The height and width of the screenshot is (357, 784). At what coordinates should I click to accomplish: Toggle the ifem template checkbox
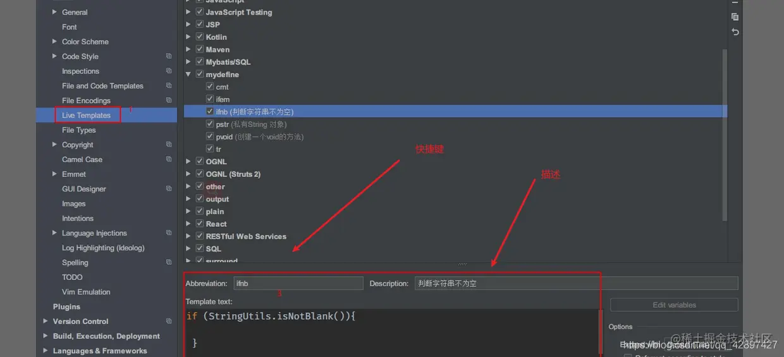pyautogui.click(x=210, y=99)
